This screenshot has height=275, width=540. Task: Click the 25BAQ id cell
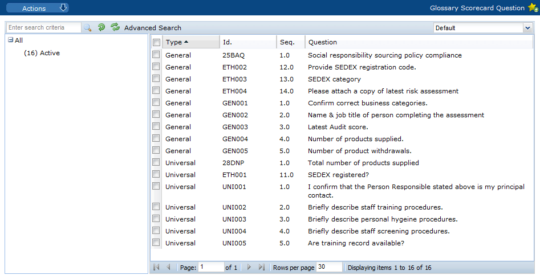(233, 55)
